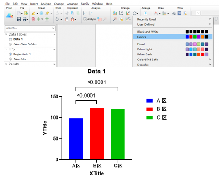Open User Defined color schemes submenu

pos(173,24)
